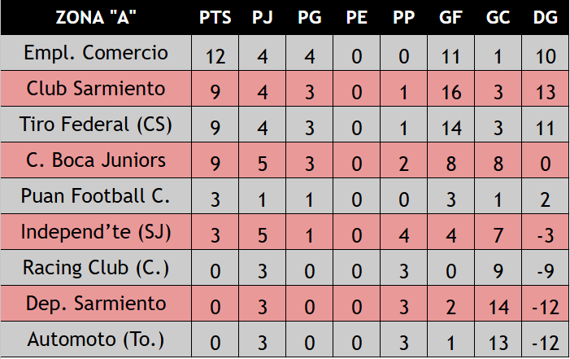This screenshot has height=359, width=570.
Task: Select Automoto (To.) team name
Action: point(96,339)
